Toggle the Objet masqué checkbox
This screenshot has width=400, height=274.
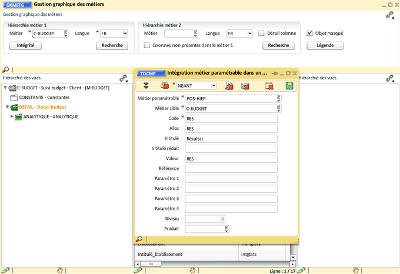click(310, 34)
